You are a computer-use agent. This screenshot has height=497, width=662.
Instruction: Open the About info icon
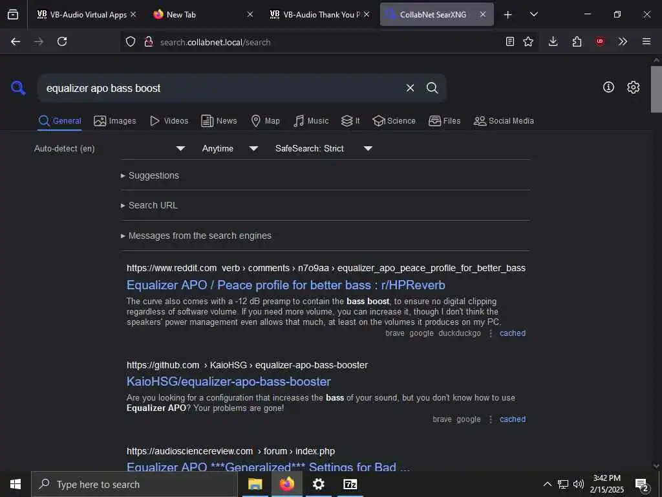point(608,87)
